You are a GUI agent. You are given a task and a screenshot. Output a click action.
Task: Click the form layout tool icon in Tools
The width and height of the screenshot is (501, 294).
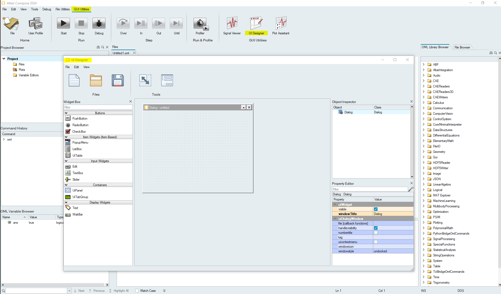[x=167, y=80]
